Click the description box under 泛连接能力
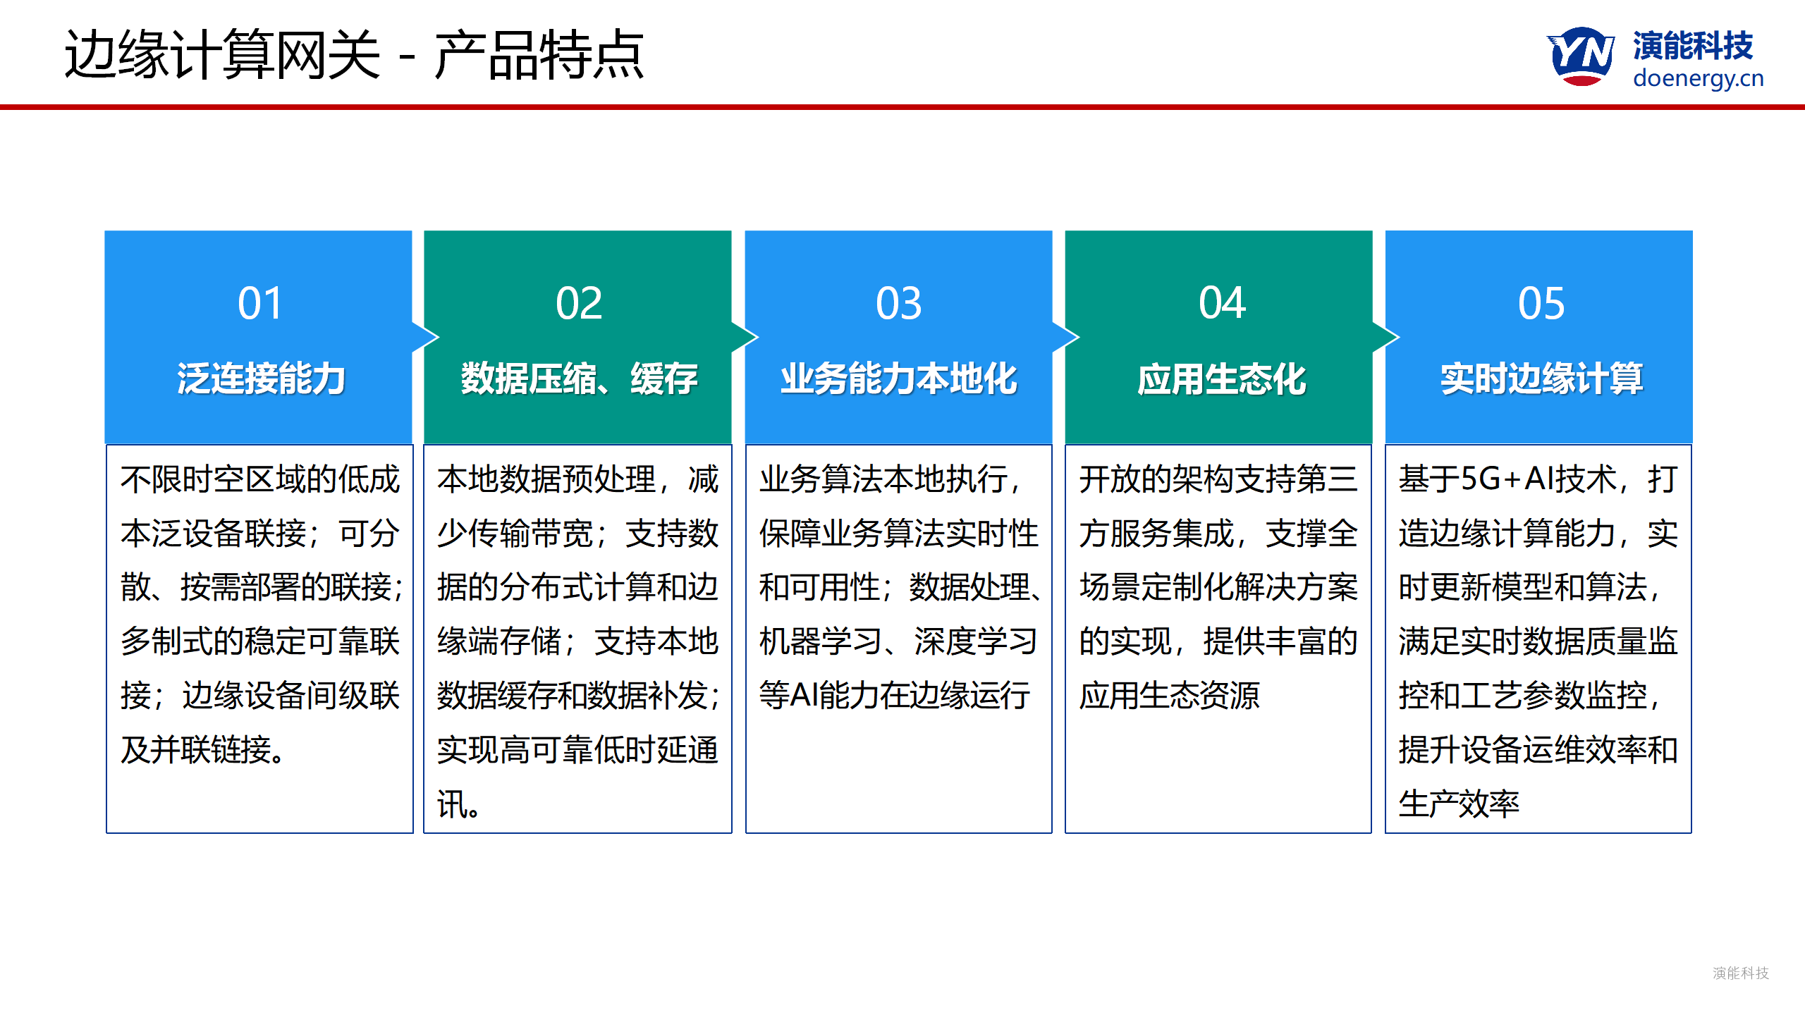Viewport: 1805px width, 1015px height. point(259,638)
